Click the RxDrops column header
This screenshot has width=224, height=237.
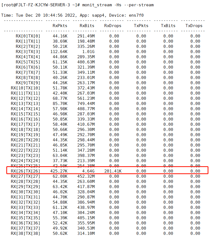click(113, 26)
